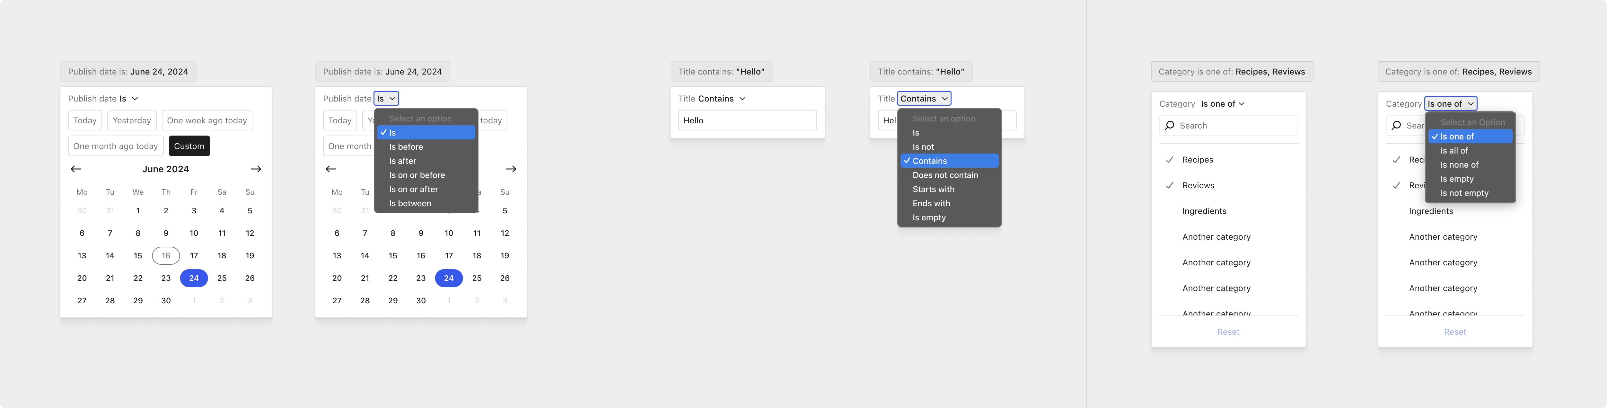
Task: Select June 16 in the first calendar
Action: (x=166, y=256)
